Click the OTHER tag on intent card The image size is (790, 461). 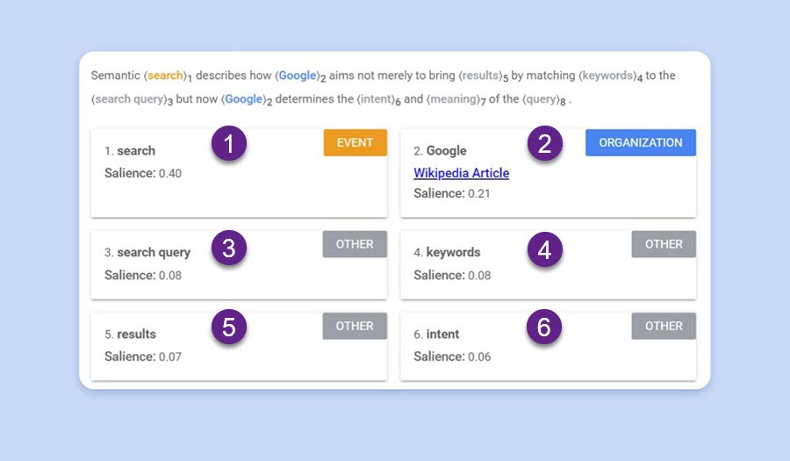click(664, 326)
